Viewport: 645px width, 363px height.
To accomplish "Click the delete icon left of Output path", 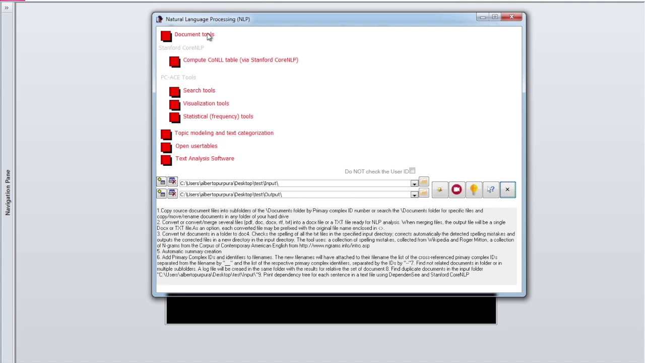I will click(172, 193).
